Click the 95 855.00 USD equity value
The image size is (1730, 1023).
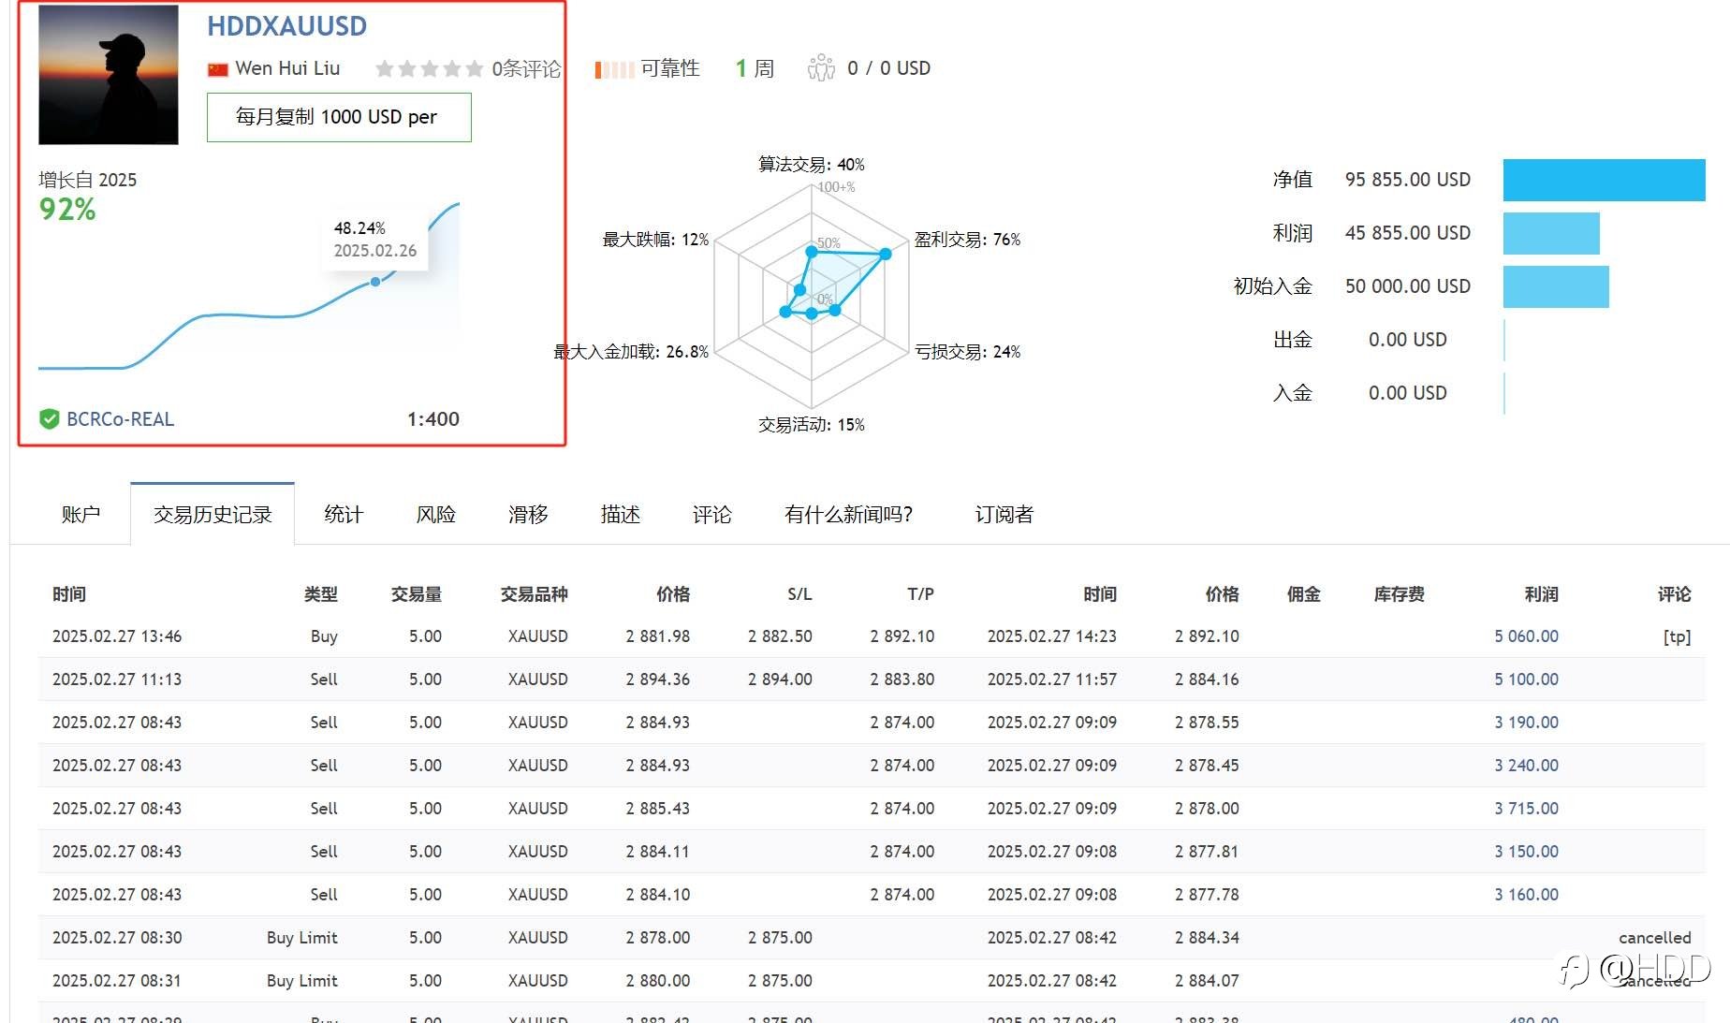coord(1407,179)
